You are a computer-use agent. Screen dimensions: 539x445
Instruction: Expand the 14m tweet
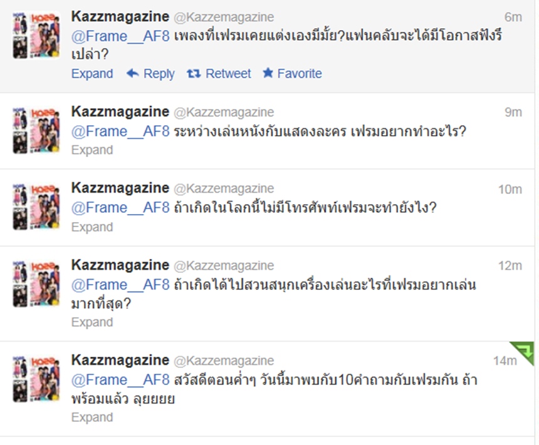click(x=92, y=417)
